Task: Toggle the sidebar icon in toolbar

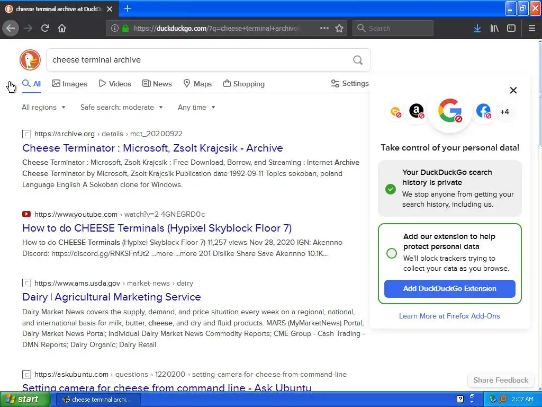Action: (511, 28)
